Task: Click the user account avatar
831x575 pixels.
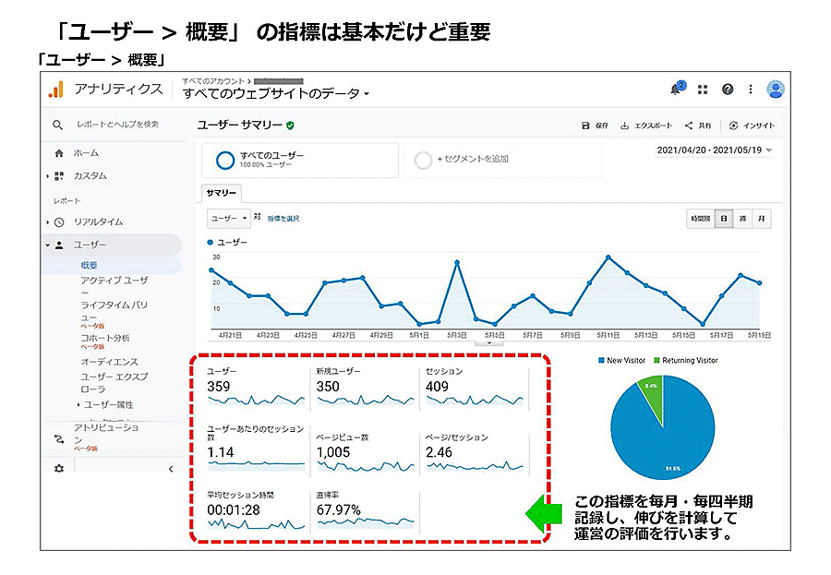Action: coord(775,90)
